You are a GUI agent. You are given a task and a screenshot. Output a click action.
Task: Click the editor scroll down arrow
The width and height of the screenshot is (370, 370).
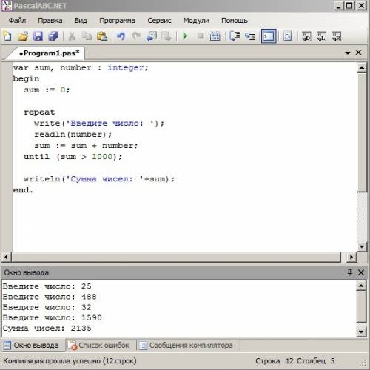[362, 246]
